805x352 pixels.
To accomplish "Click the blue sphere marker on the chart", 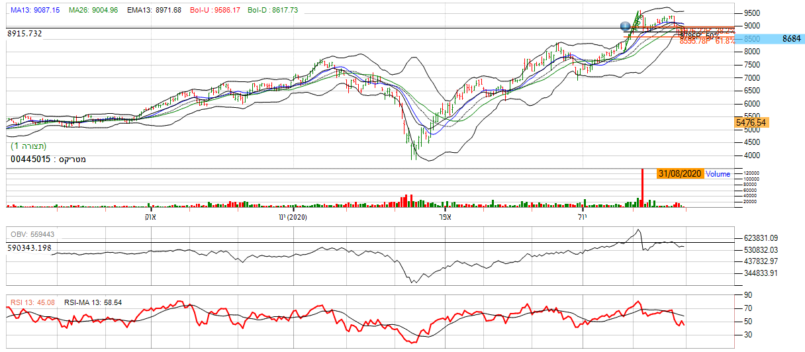I will click(x=626, y=26).
